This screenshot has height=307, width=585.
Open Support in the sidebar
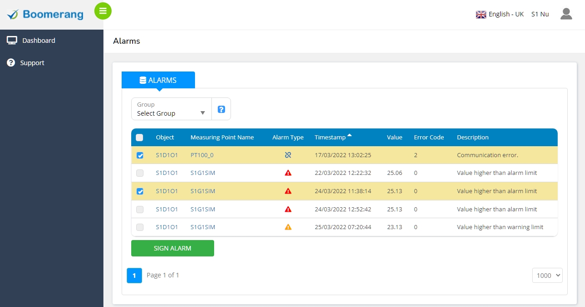tap(32, 63)
